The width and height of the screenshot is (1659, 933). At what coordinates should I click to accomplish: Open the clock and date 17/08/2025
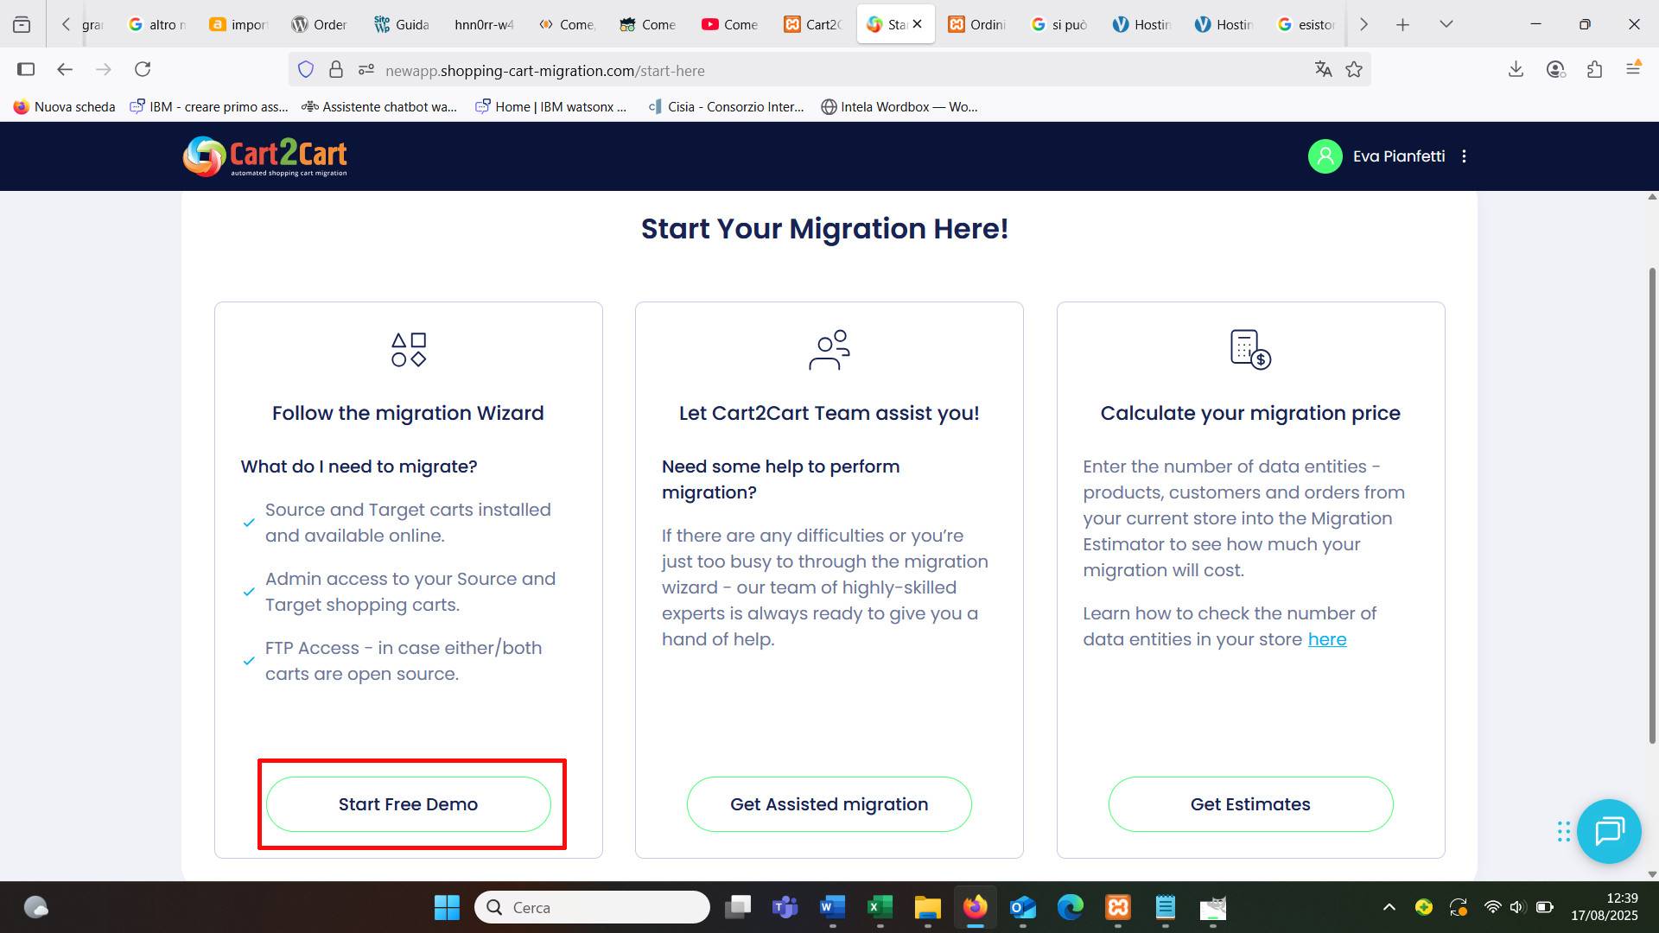[1605, 907]
